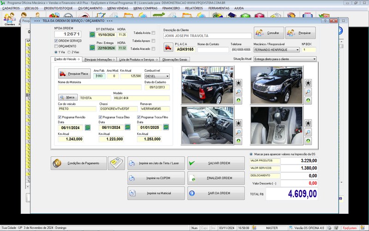Click the Nome do Motorista input field
Screen dimensions: 369x231
coord(100,87)
